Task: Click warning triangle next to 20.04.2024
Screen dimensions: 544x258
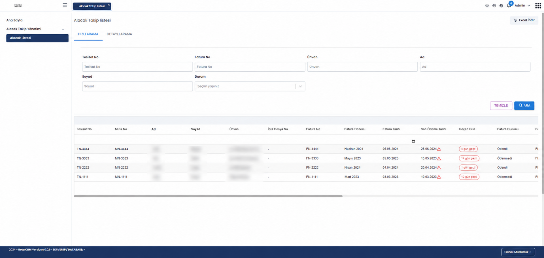Action: pos(439,168)
